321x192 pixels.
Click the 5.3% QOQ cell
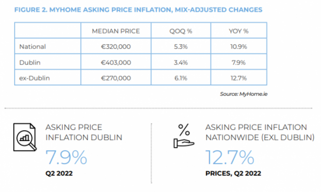pos(181,47)
